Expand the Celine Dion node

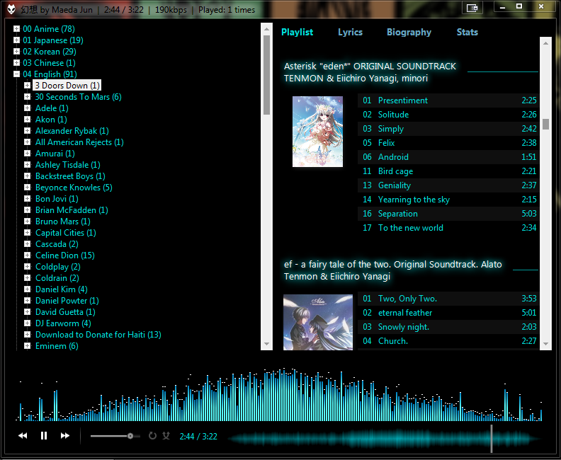[27, 255]
